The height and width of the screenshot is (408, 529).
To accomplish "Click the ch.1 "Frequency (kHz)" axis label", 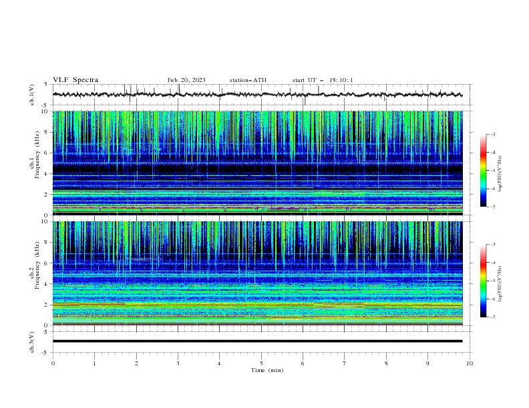I will pos(37,155).
